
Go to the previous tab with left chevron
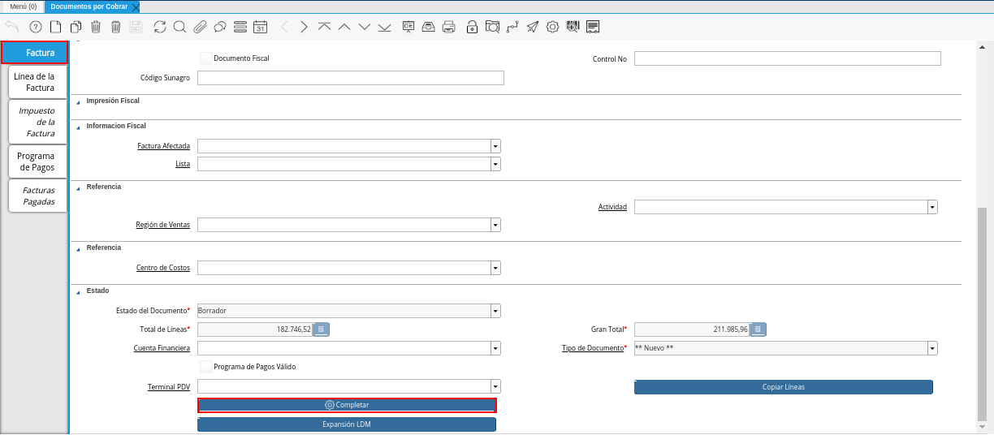pos(284,27)
